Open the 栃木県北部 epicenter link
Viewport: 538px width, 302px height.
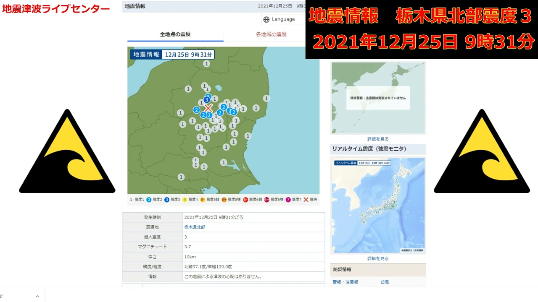coord(195,227)
